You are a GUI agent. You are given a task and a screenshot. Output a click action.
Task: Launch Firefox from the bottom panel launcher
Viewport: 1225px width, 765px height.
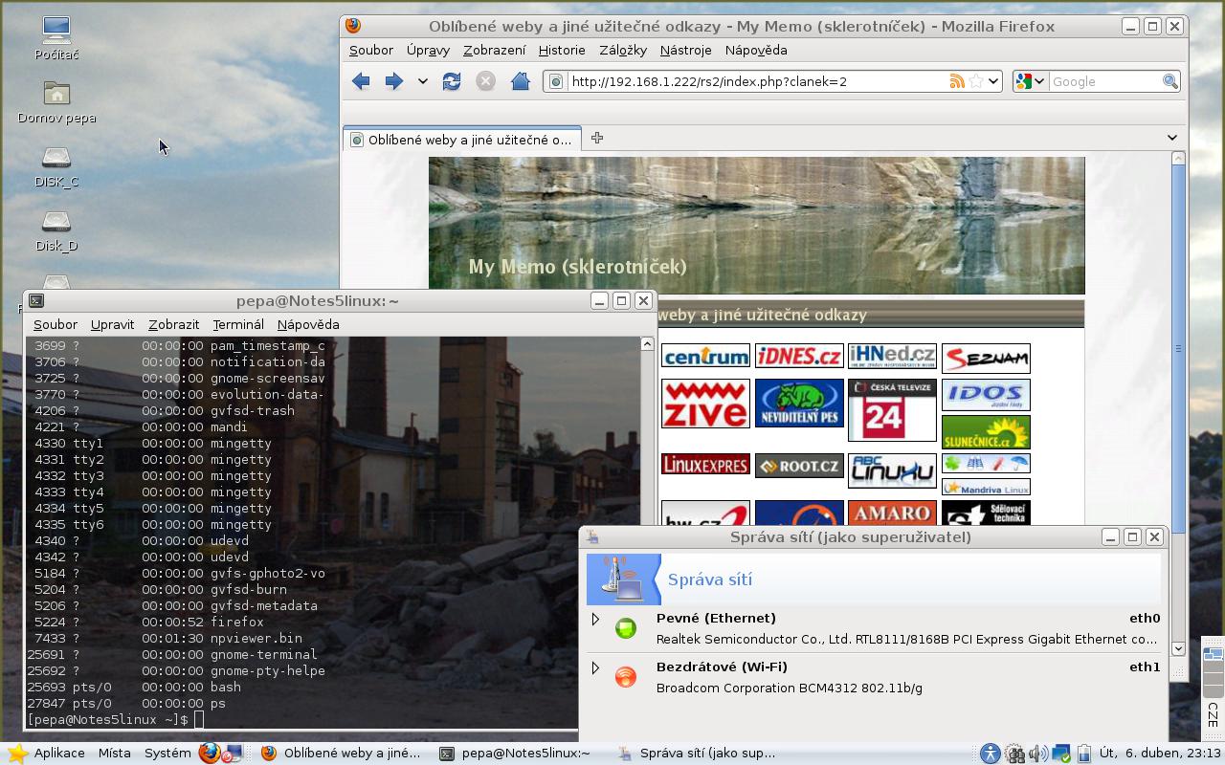click(x=209, y=753)
